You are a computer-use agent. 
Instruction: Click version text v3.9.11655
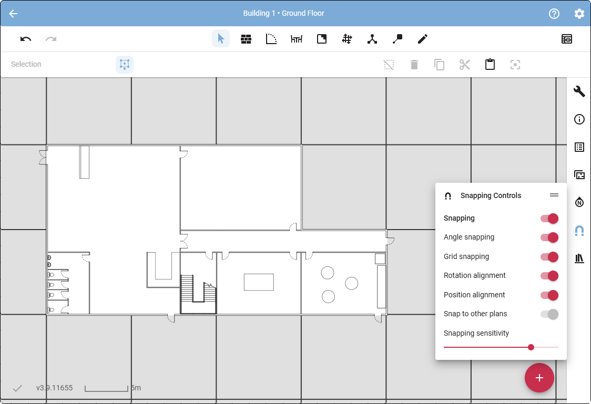point(54,388)
